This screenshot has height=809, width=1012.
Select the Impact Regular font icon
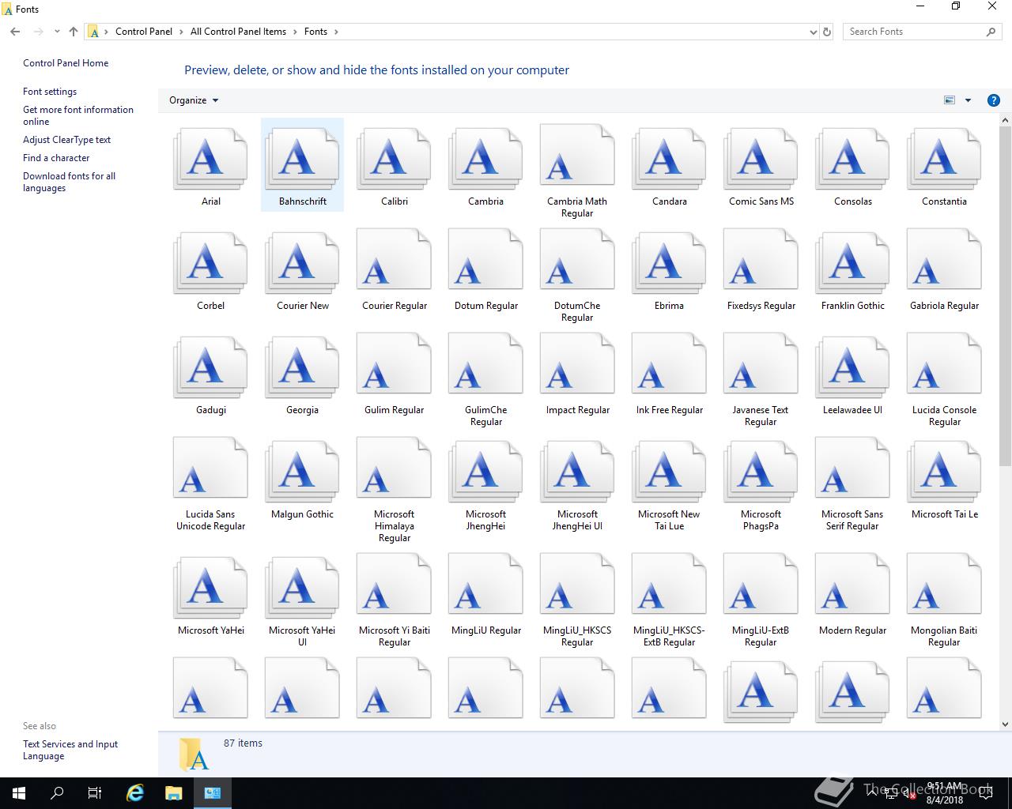[577, 364]
